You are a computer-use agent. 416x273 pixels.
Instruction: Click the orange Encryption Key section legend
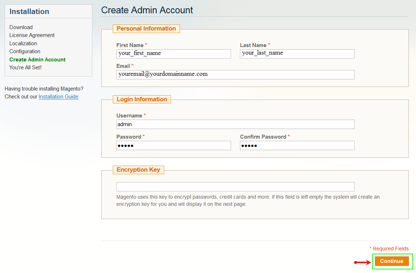[138, 170]
